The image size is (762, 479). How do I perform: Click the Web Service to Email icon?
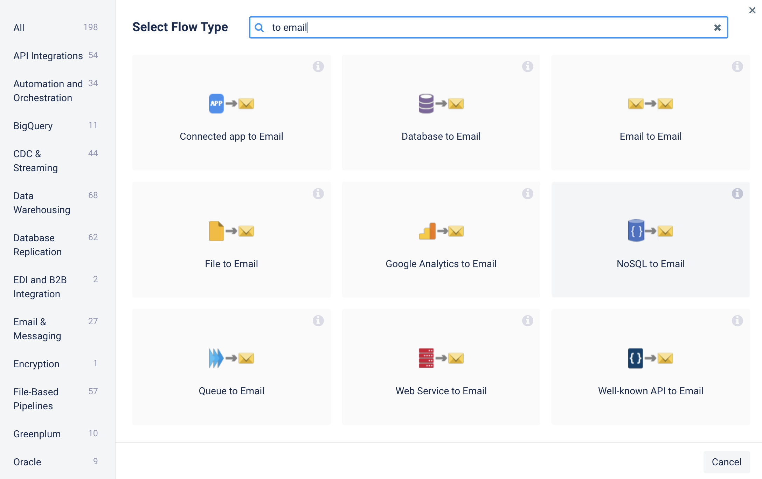tap(441, 358)
